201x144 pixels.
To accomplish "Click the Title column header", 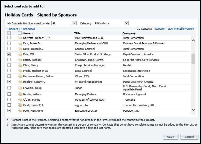I will tap(77, 33).
